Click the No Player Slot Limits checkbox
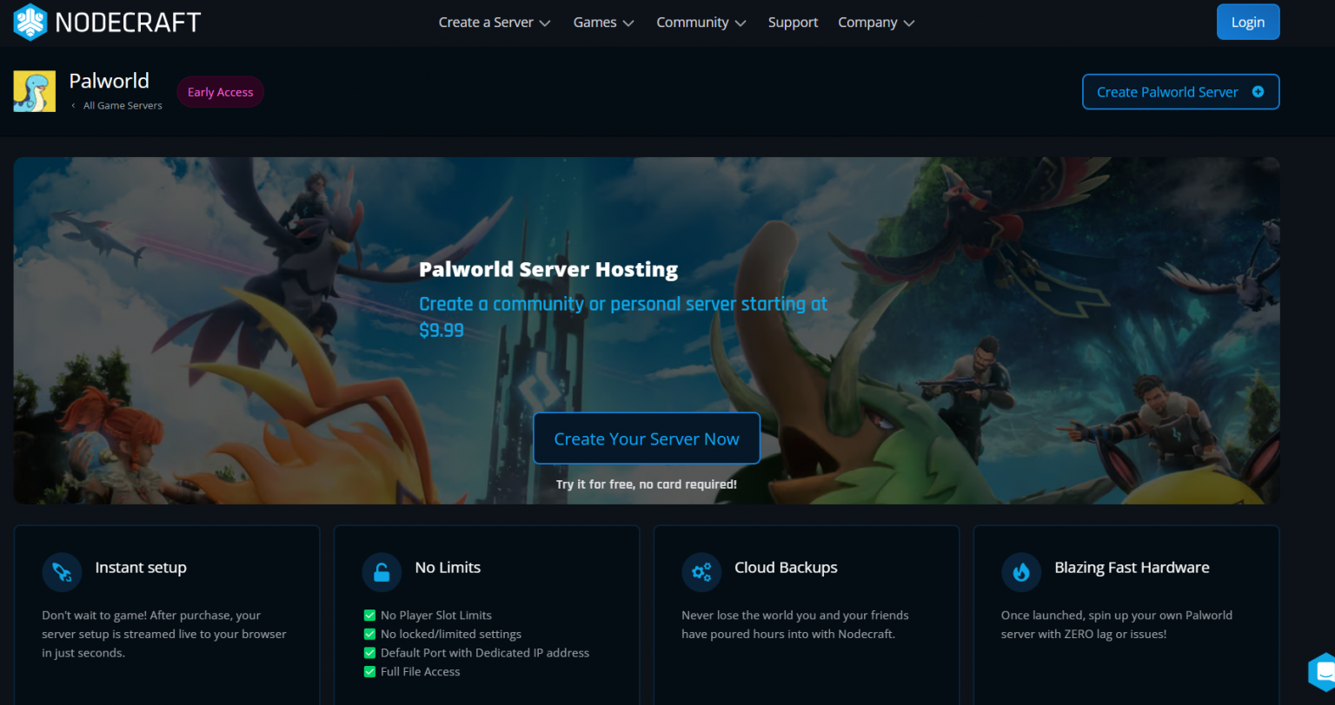1335x705 pixels. pyautogui.click(x=369, y=616)
